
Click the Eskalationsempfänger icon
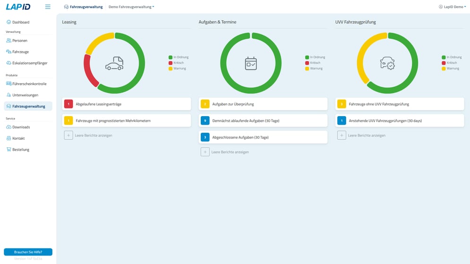(9, 63)
